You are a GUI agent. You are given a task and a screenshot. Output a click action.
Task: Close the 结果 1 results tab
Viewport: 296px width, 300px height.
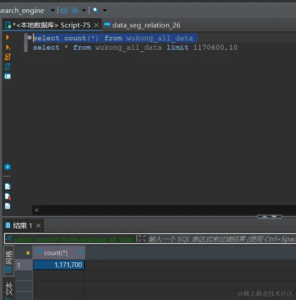(38, 226)
